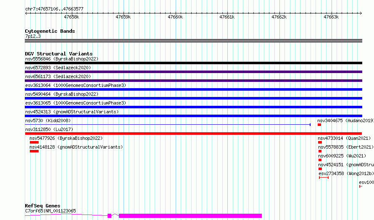This screenshot has width=374, height=220.
Task: Click the RefSeq Genes track title
Action: (42, 206)
